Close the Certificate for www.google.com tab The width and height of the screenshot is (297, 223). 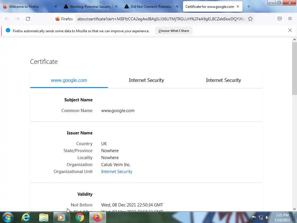pos(238,6)
